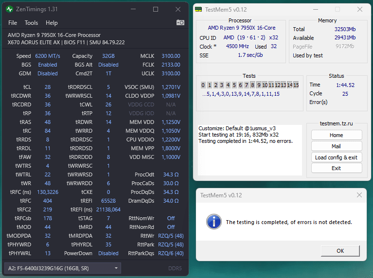Click the Clock value 4500 MHz
This screenshot has width=373, height=278.
click(x=237, y=46)
